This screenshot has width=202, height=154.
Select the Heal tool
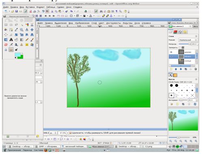[27, 44]
